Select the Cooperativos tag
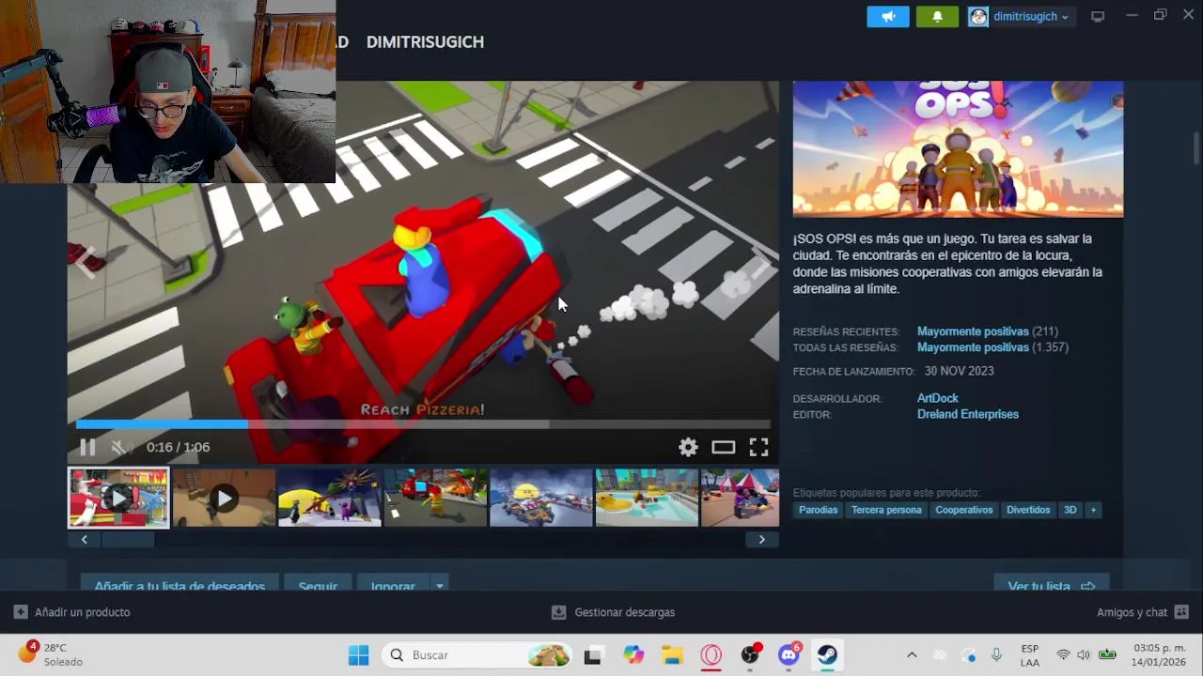Image resolution: width=1203 pixels, height=676 pixels. [x=964, y=510]
